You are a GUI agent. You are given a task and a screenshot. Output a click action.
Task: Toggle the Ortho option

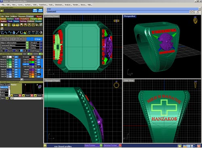click(41, 48)
